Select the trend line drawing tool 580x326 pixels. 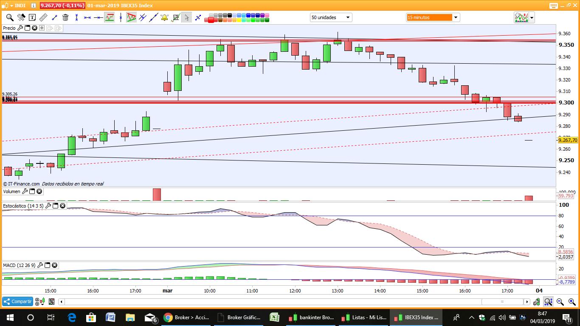[x=54, y=17]
